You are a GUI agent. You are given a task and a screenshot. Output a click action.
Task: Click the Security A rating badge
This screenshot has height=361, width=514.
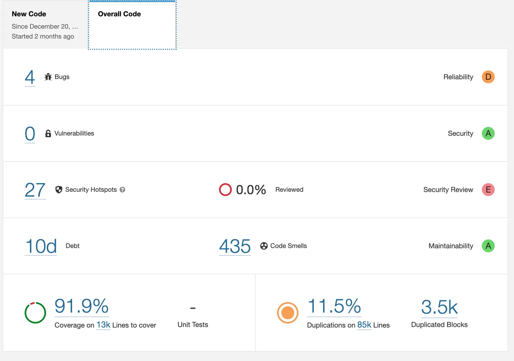click(x=488, y=133)
